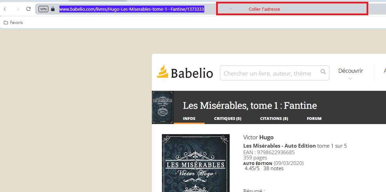The width and height of the screenshot is (386, 192).
Task: Select the INFOS tab
Action: (x=189, y=119)
